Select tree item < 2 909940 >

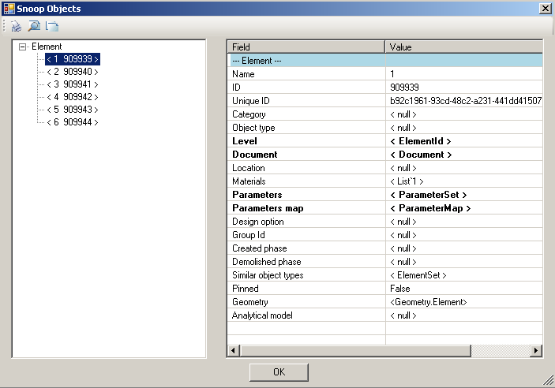[73, 72]
